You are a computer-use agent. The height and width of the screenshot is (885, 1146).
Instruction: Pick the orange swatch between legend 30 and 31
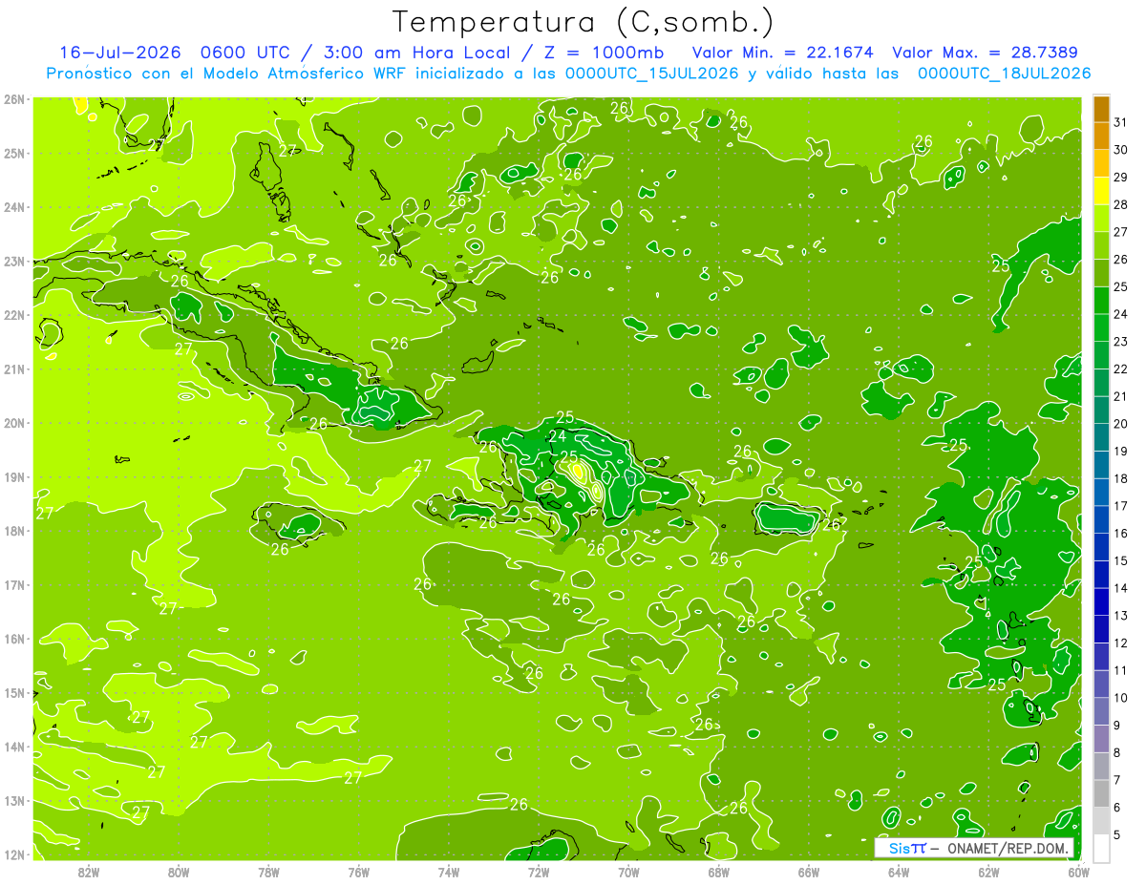point(1101,136)
